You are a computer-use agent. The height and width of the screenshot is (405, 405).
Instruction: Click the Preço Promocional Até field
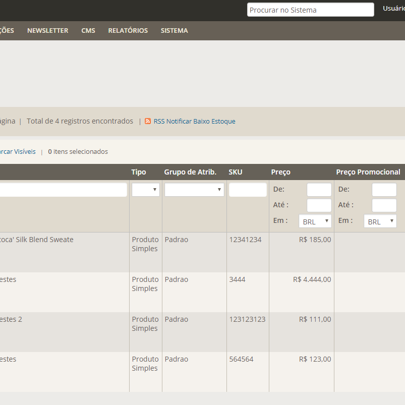[384, 205]
